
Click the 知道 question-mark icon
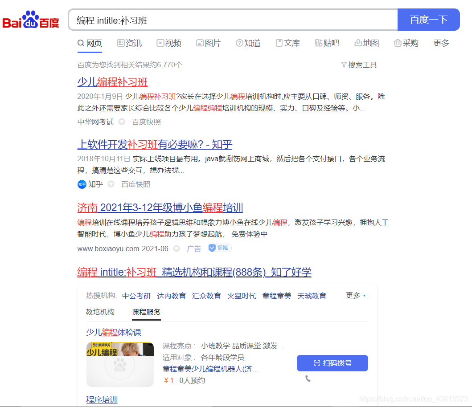point(239,43)
